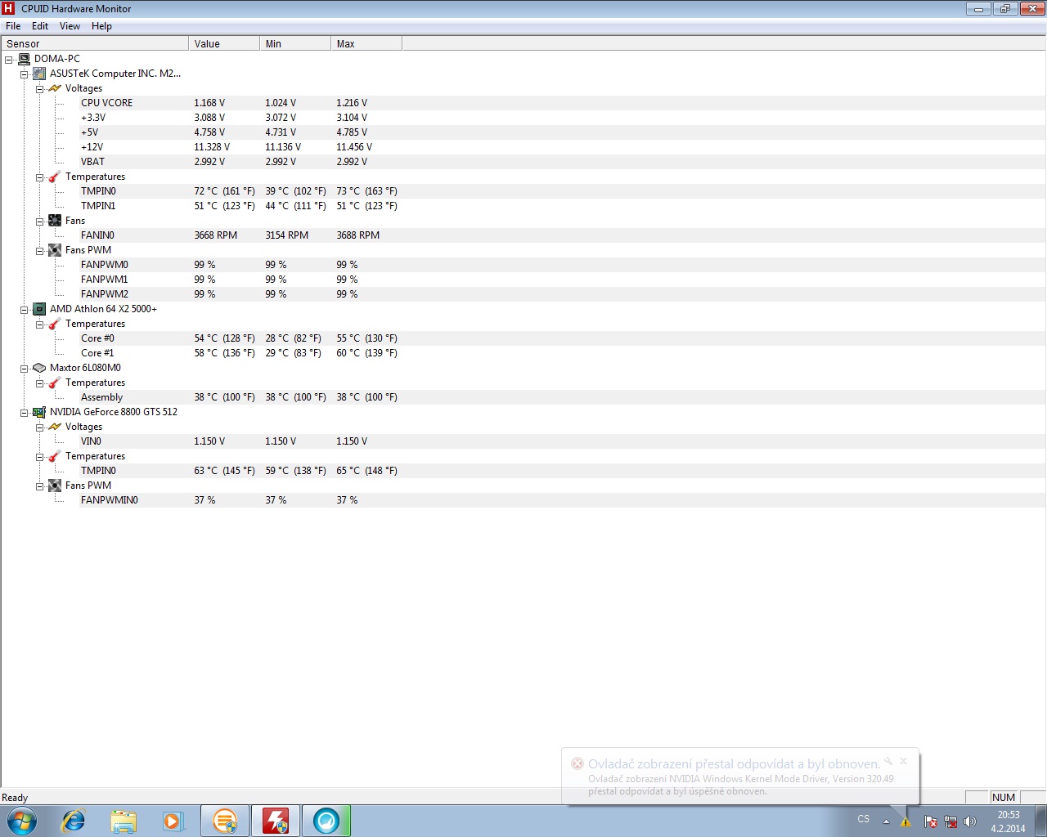Open the File menu
1047x837 pixels.
tap(13, 26)
